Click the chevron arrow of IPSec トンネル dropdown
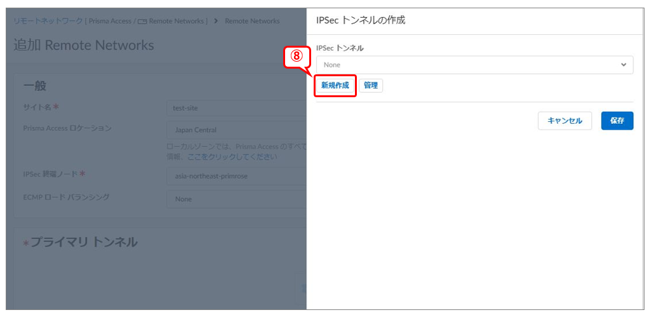The image size is (654, 317). point(624,65)
